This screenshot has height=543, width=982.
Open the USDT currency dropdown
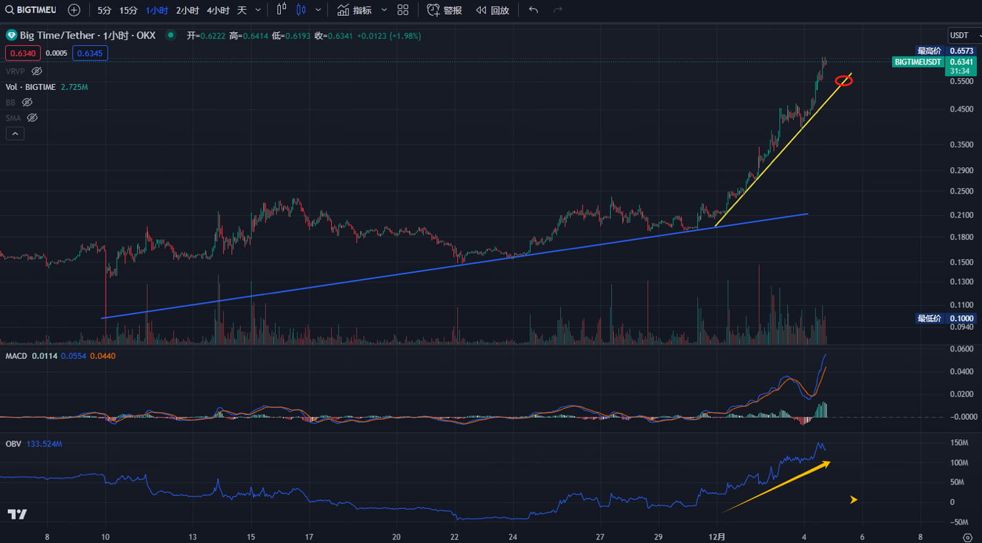pyautogui.click(x=964, y=35)
